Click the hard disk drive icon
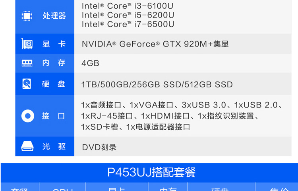Viewport: 298px width, 191px height. (27, 84)
